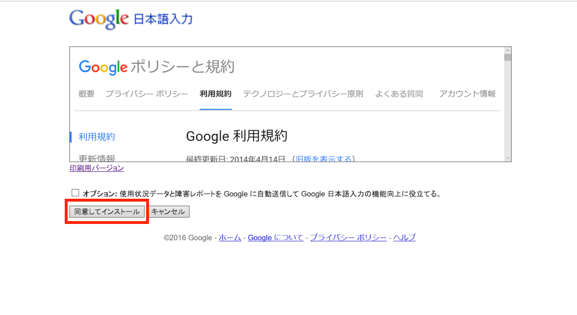The width and height of the screenshot is (577, 315).
Task: Click the terms frame scrollbar thumb
Action: click(x=508, y=57)
